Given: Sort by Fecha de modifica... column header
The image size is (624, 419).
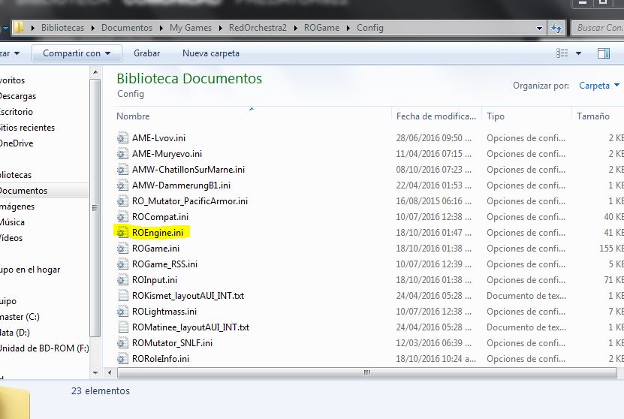Looking at the screenshot, I should click(x=436, y=116).
